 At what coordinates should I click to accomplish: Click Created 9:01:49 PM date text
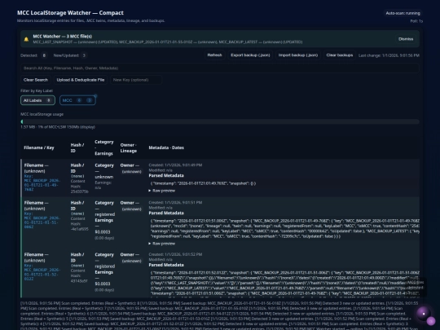pos(175,165)
